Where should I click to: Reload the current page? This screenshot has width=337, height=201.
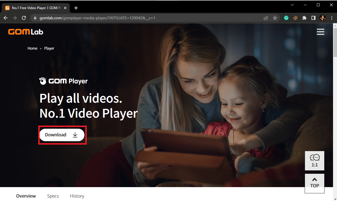(24, 18)
